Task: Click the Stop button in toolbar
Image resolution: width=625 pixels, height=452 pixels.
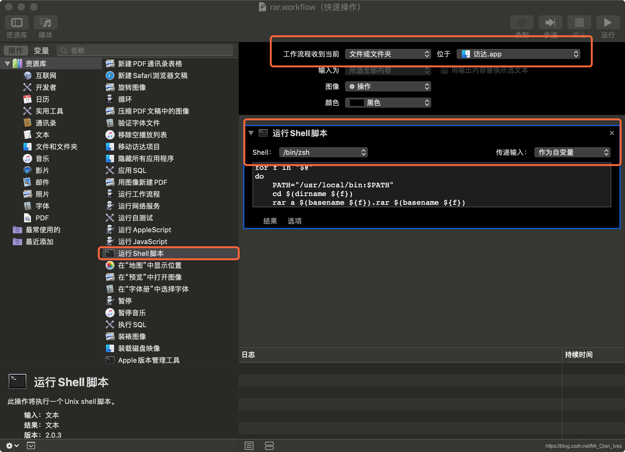Action: coord(579,22)
